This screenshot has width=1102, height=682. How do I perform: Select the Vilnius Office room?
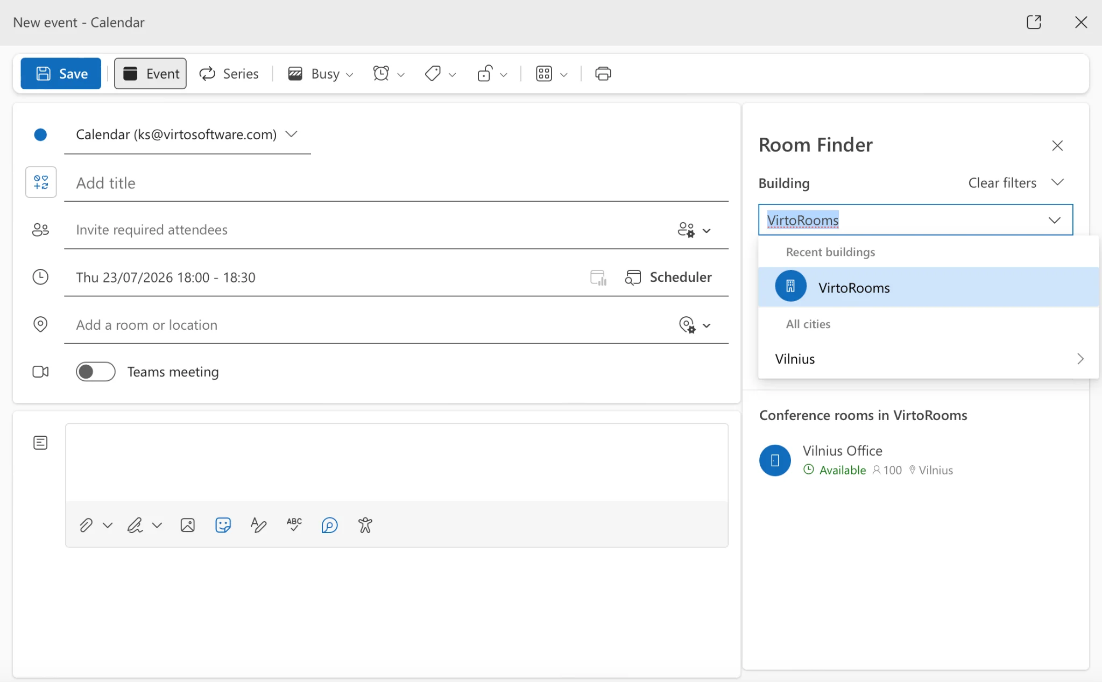[915, 460]
